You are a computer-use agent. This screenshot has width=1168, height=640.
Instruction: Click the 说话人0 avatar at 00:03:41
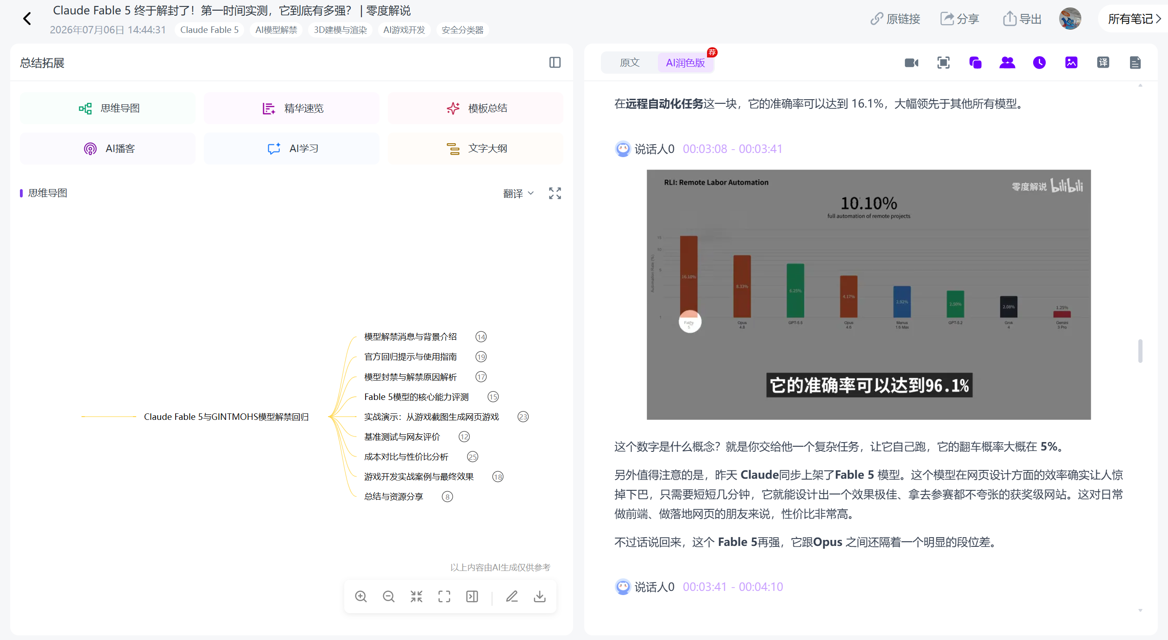point(623,587)
